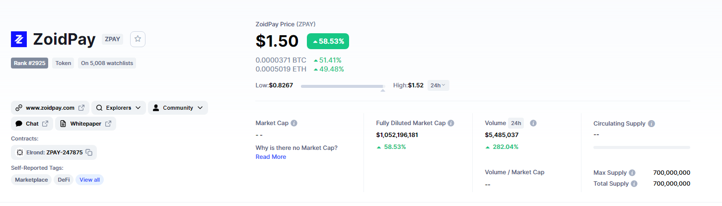The width and height of the screenshot is (722, 206).
Task: Change the 24h low/high range dropdown
Action: 438,85
